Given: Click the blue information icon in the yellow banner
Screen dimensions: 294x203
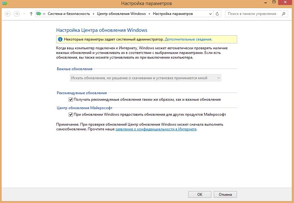Looking at the screenshot, I should (x=60, y=39).
